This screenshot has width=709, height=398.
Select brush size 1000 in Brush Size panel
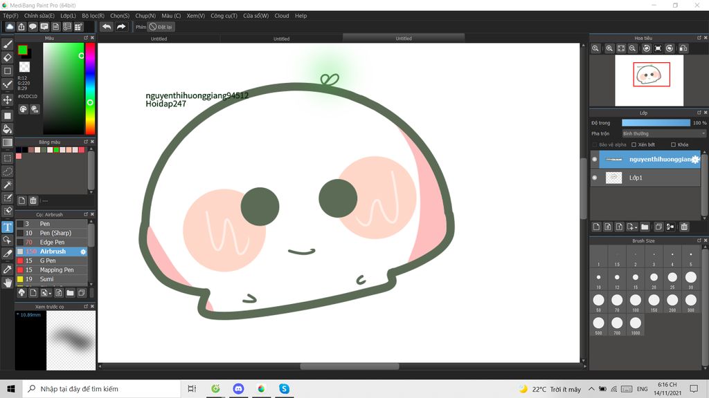[636, 324]
